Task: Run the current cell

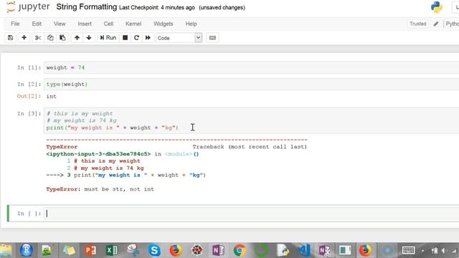Action: (x=108, y=38)
